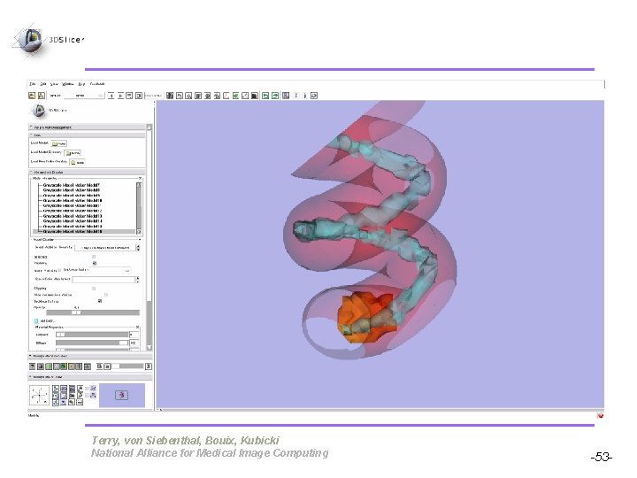
Task: Open the model select dropdown in display
Action: point(108,247)
